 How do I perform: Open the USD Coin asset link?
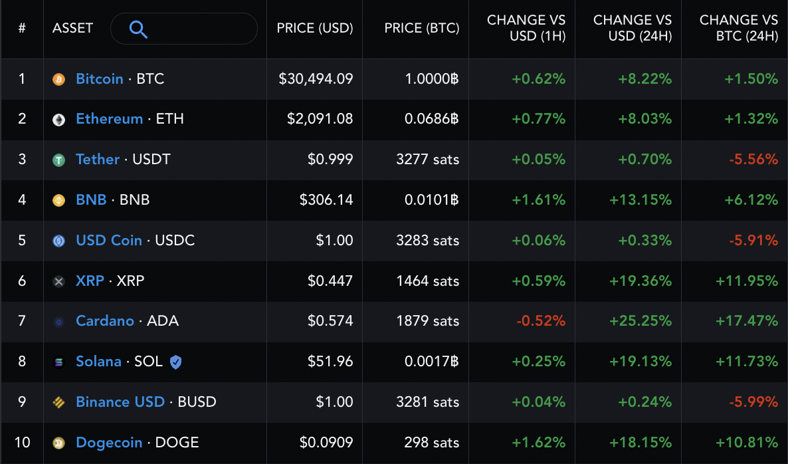click(109, 240)
